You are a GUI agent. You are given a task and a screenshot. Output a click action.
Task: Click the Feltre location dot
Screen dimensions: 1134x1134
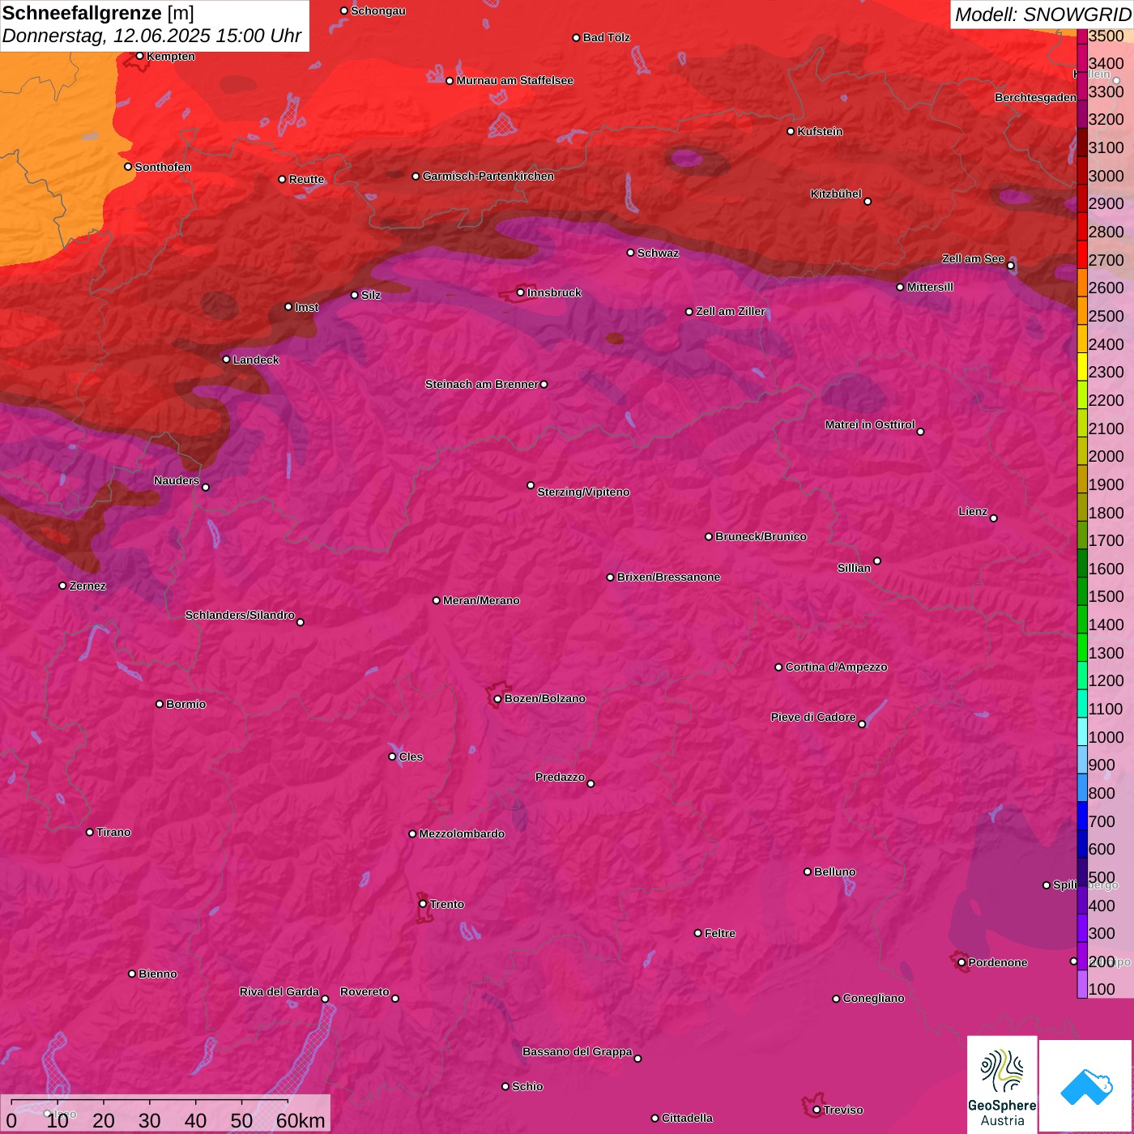697,933
